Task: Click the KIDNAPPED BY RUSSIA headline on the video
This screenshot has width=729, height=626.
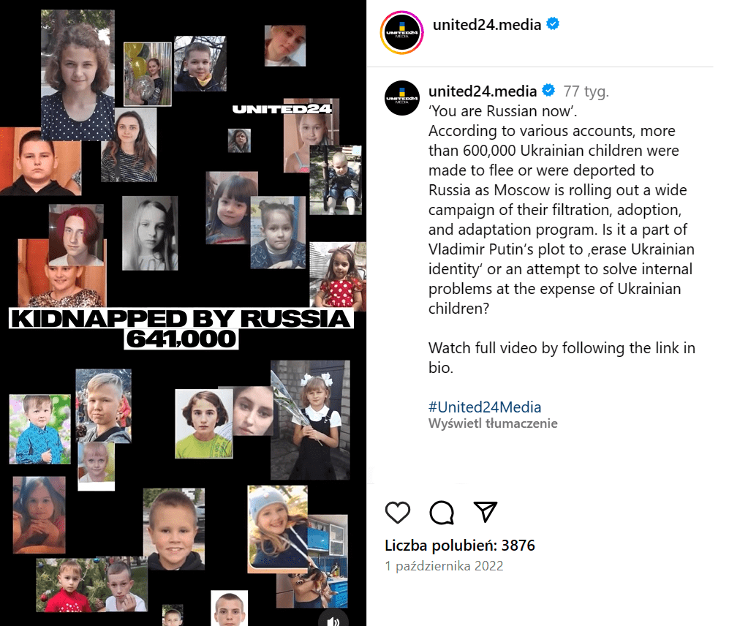Action: (x=181, y=319)
